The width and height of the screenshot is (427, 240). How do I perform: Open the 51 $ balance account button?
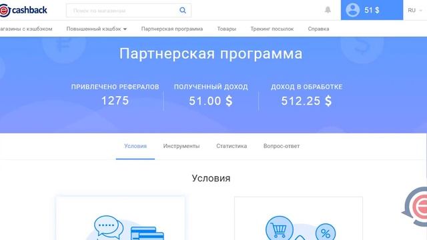tap(372, 10)
